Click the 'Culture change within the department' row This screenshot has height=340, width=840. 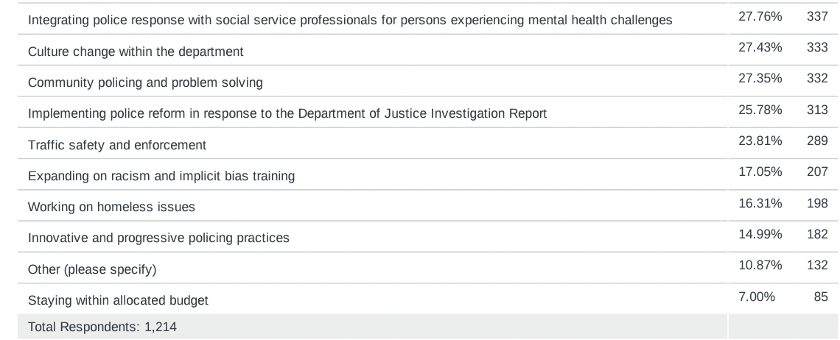pyautogui.click(x=136, y=52)
